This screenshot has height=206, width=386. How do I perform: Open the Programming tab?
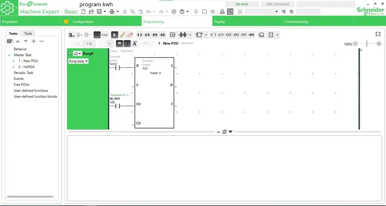click(x=177, y=22)
